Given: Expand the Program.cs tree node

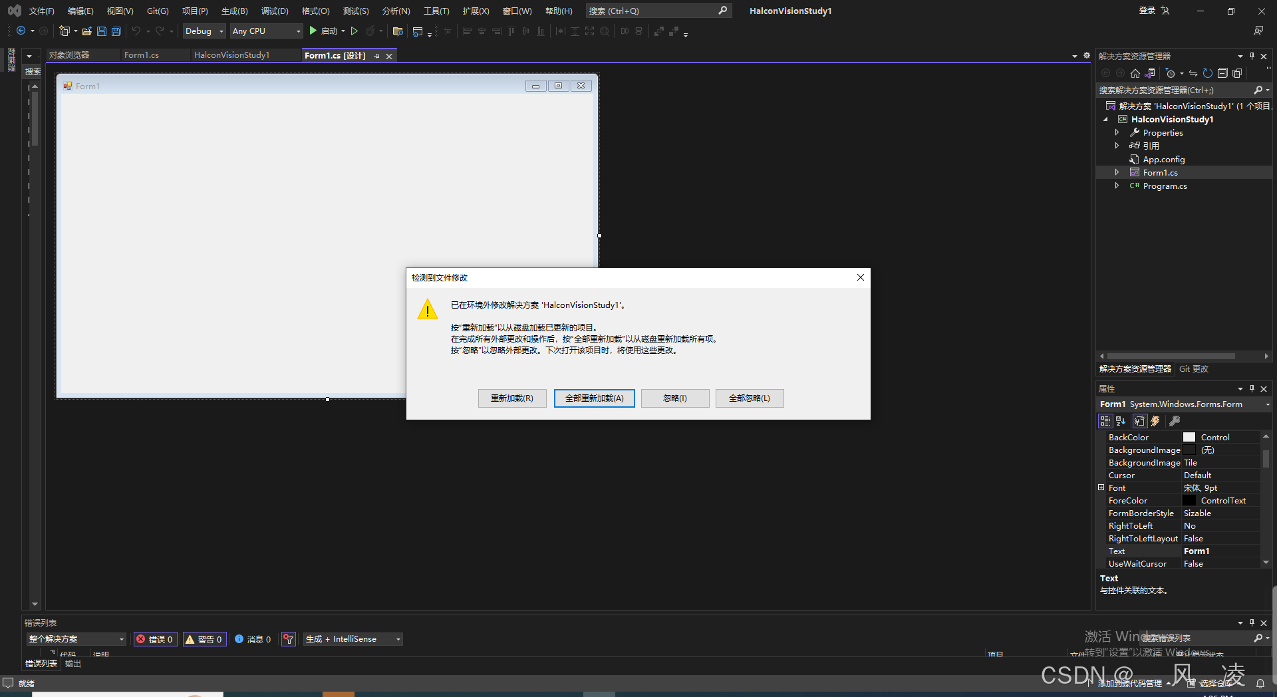Looking at the screenshot, I should pyautogui.click(x=1117, y=186).
